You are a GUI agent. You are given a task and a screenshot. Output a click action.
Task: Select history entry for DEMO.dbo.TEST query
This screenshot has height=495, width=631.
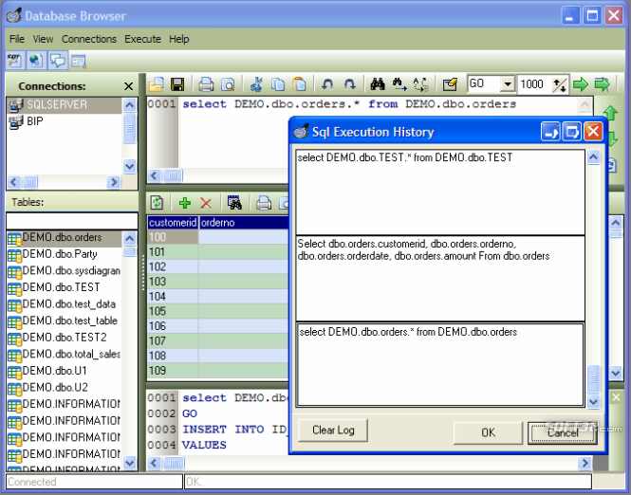pyautogui.click(x=440, y=192)
